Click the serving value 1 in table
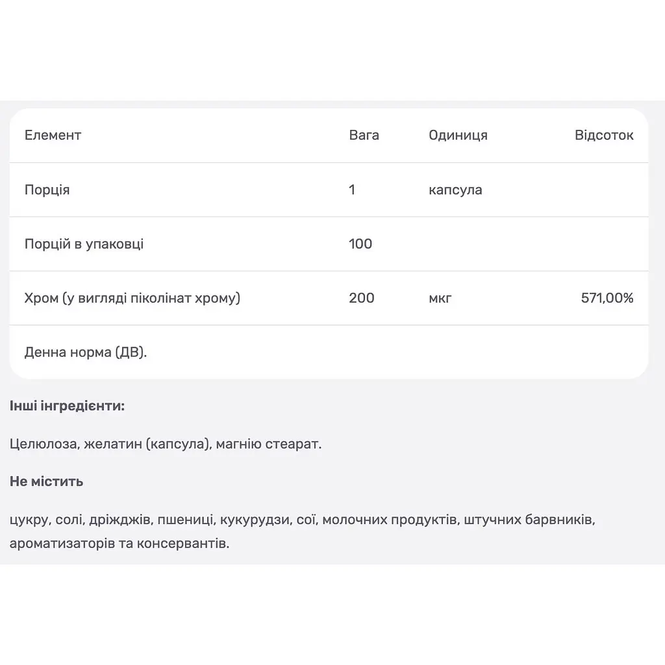 [352, 190]
